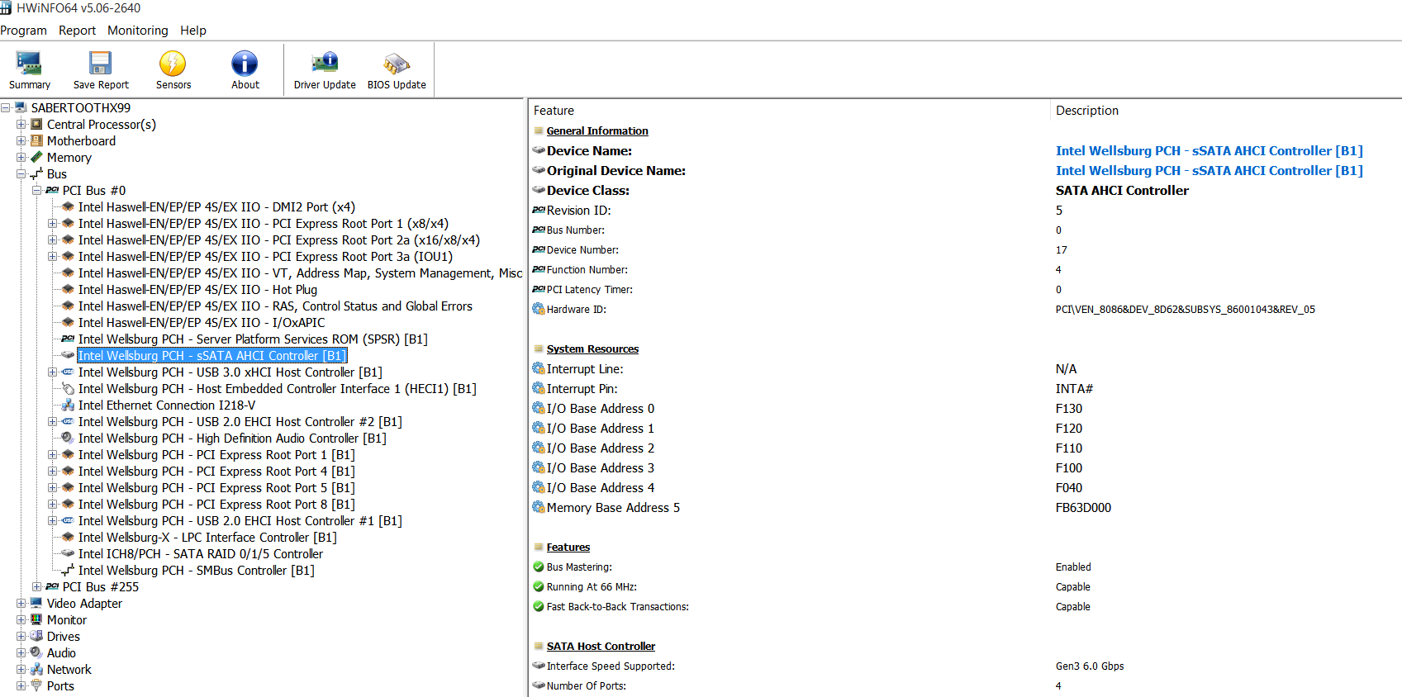The width and height of the screenshot is (1402, 697).
Task: Expand the Video Adapter node
Action: click(21, 604)
